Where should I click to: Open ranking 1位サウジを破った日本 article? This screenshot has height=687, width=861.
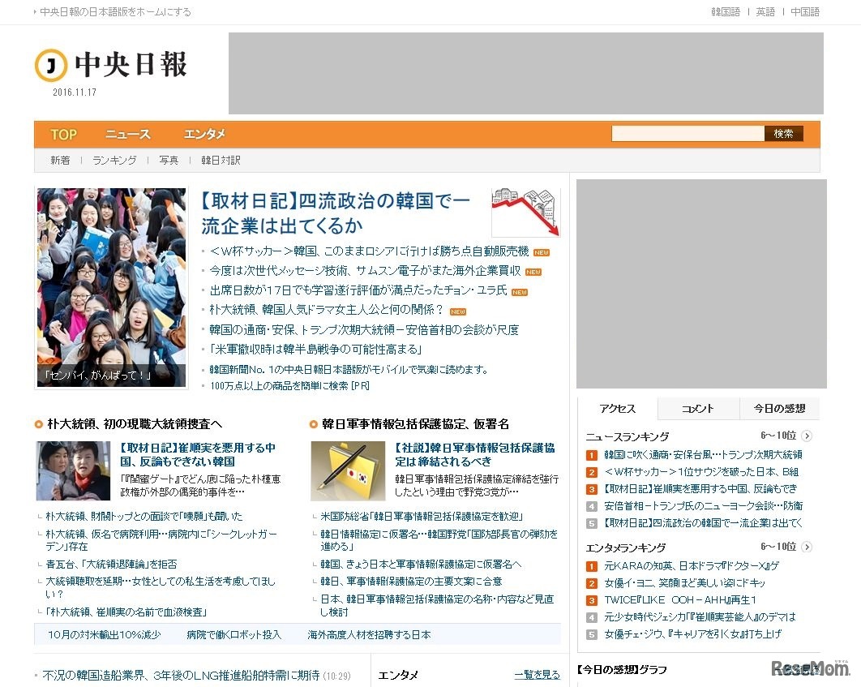(701, 472)
